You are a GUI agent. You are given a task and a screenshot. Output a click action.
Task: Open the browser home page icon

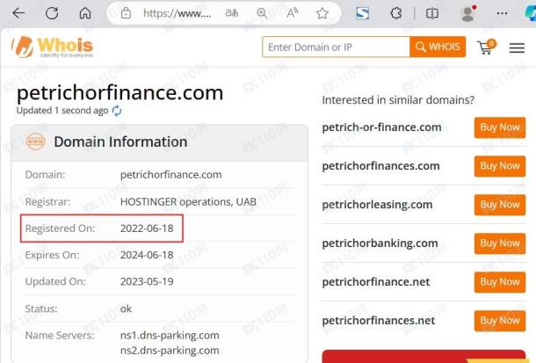(84, 13)
